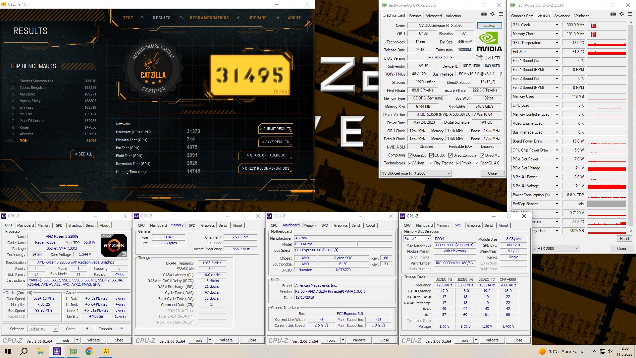Open Google Chrome from the taskbar

pyautogui.click(x=89, y=351)
